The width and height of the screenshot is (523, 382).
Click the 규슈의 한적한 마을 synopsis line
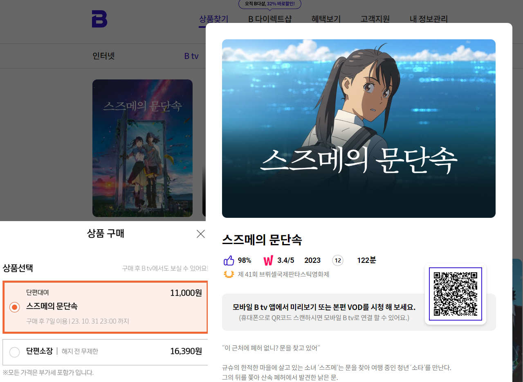(x=337, y=368)
